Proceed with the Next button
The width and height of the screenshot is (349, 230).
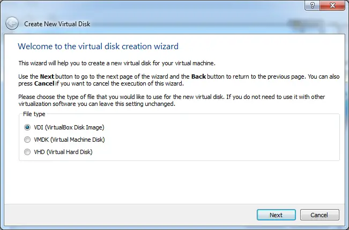pos(276,215)
